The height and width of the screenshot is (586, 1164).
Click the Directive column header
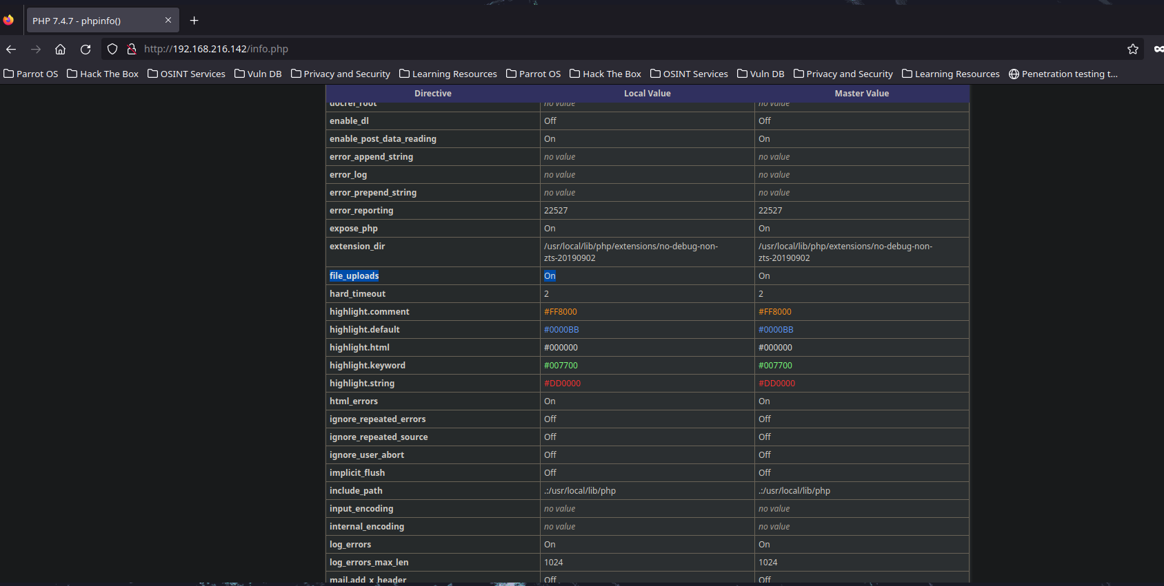point(433,94)
